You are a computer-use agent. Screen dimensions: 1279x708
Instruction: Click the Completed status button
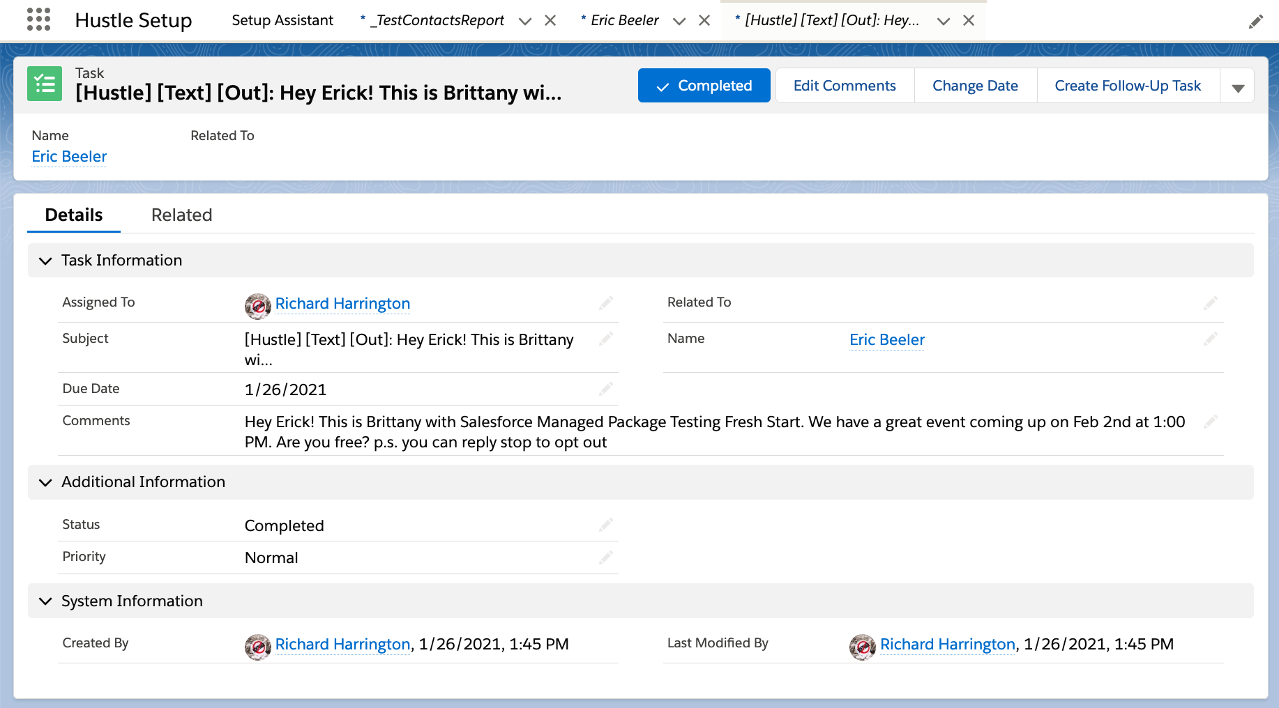704,86
